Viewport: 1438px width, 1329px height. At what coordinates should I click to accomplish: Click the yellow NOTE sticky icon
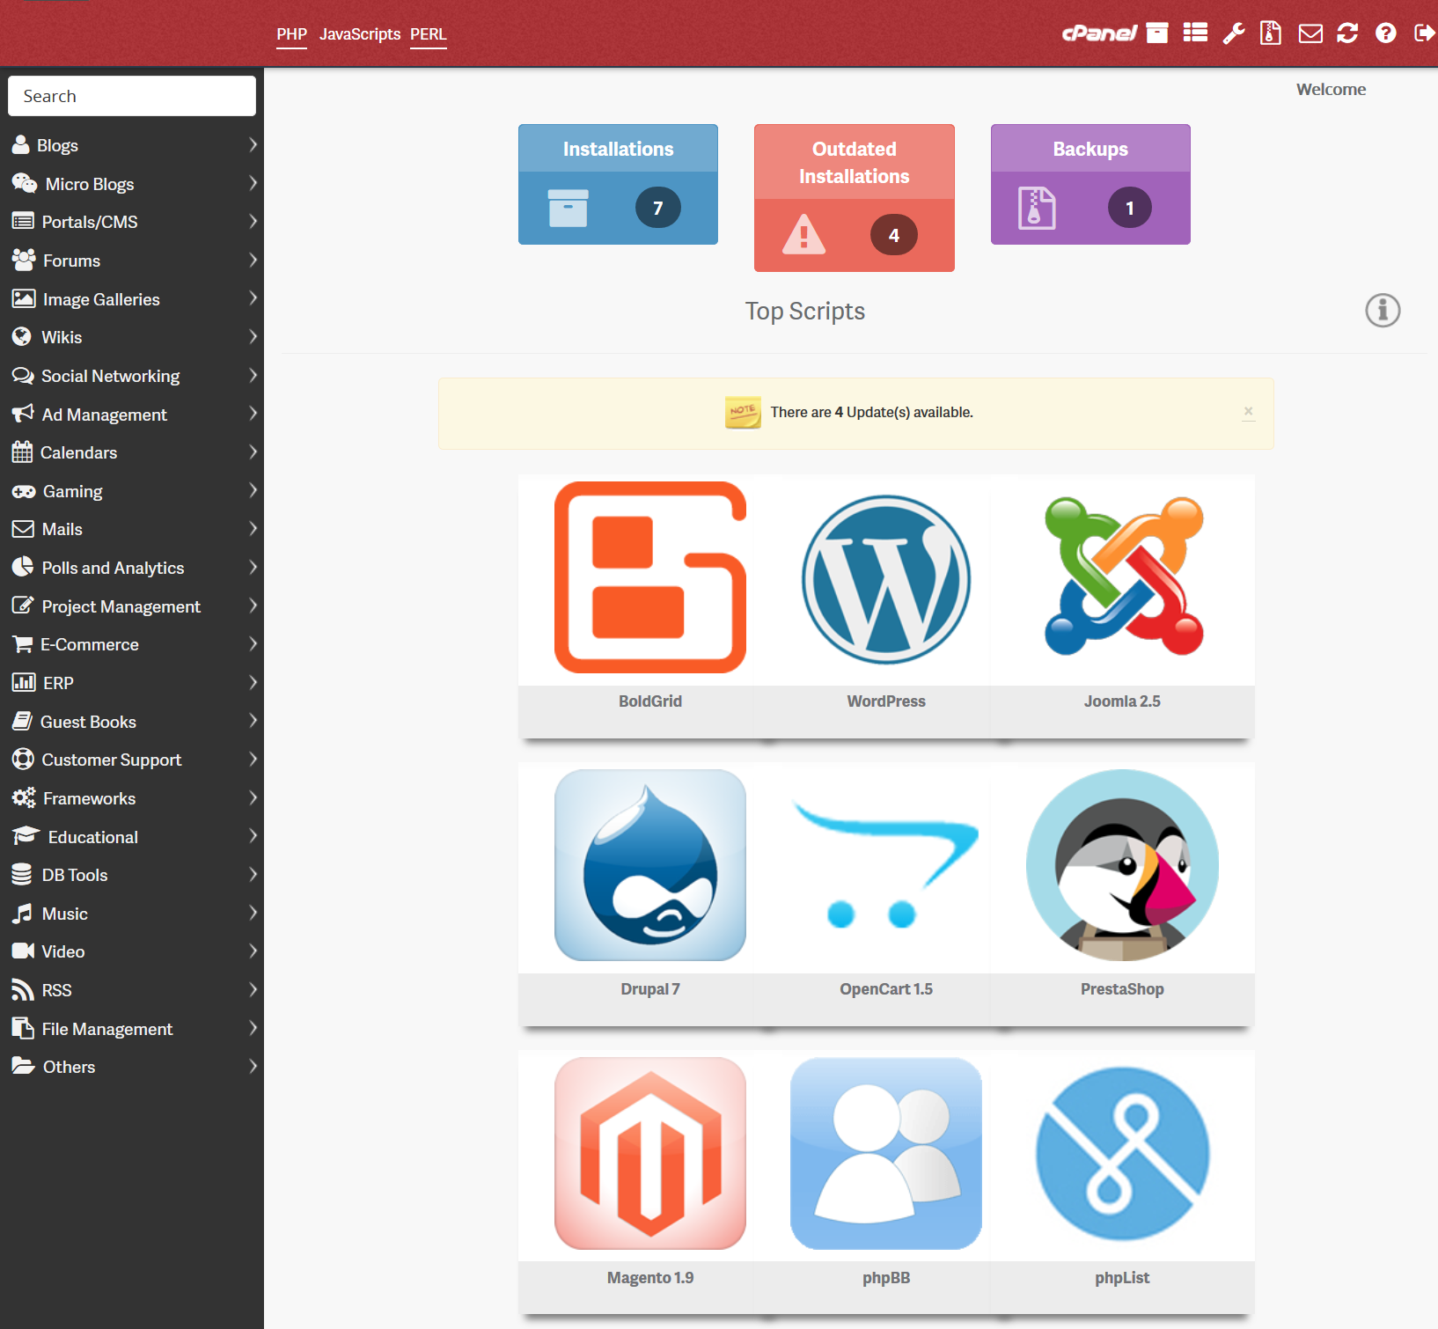743,412
